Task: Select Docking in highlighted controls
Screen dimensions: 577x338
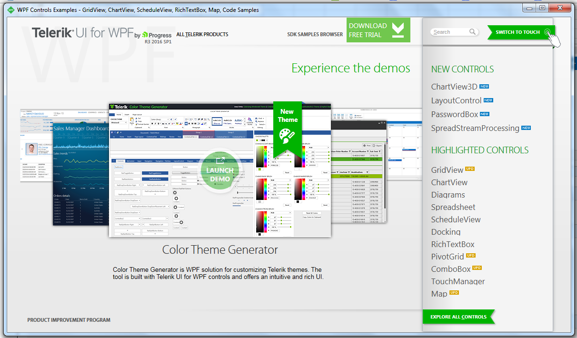Action: coord(446,232)
